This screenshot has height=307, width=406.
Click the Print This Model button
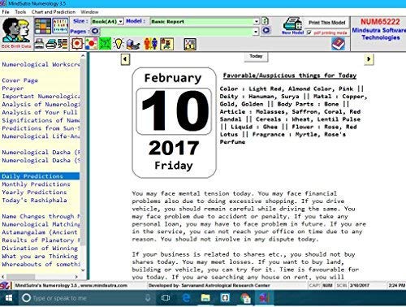(x=327, y=23)
